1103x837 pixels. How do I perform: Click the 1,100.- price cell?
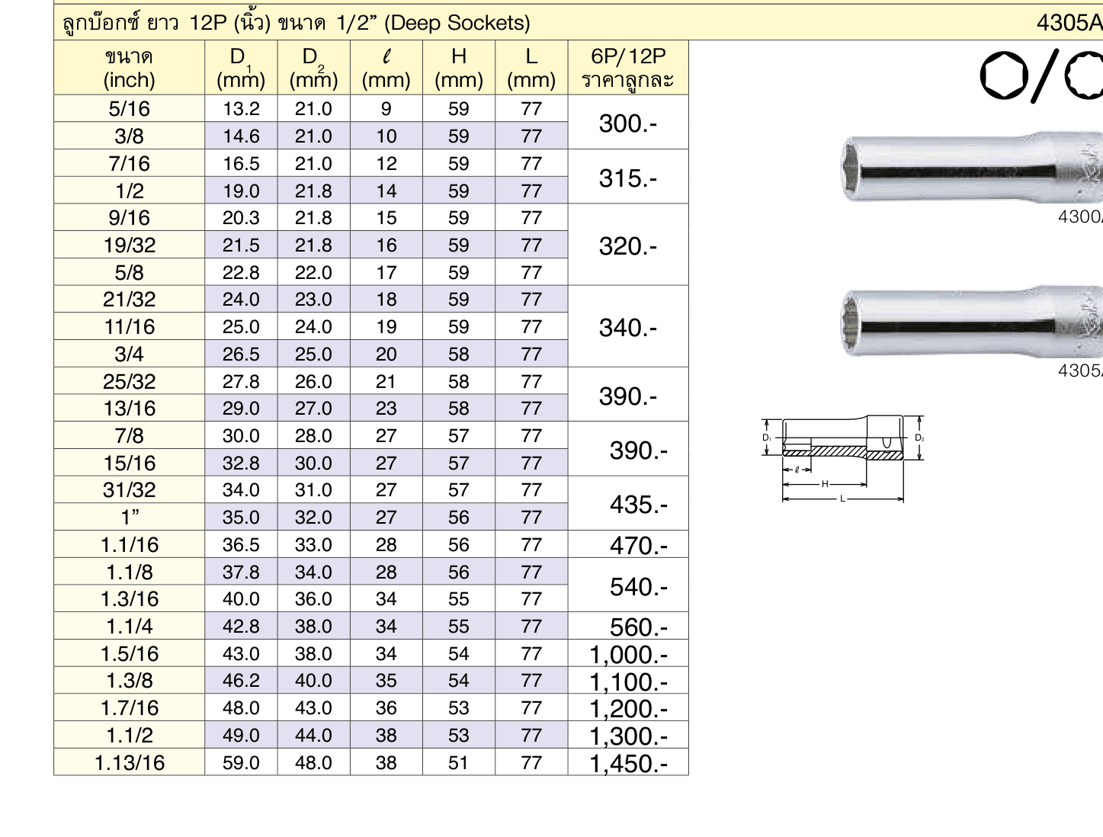pos(628,681)
